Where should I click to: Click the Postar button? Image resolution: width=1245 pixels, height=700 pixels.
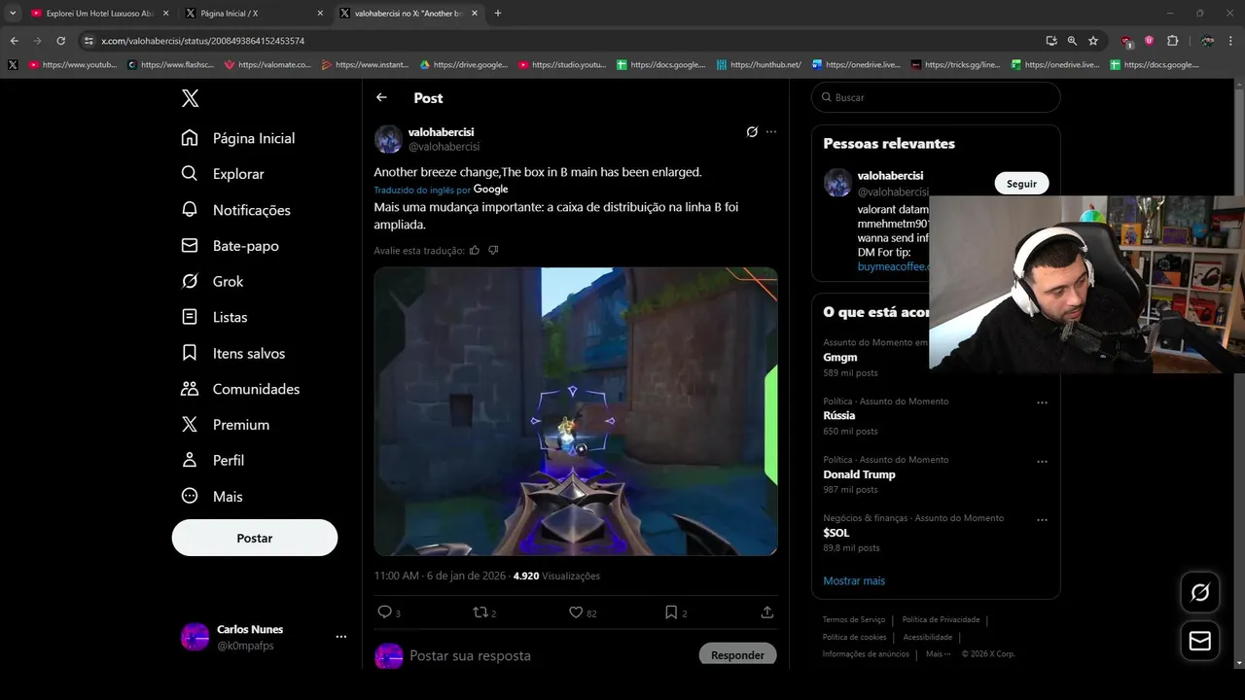(x=255, y=538)
